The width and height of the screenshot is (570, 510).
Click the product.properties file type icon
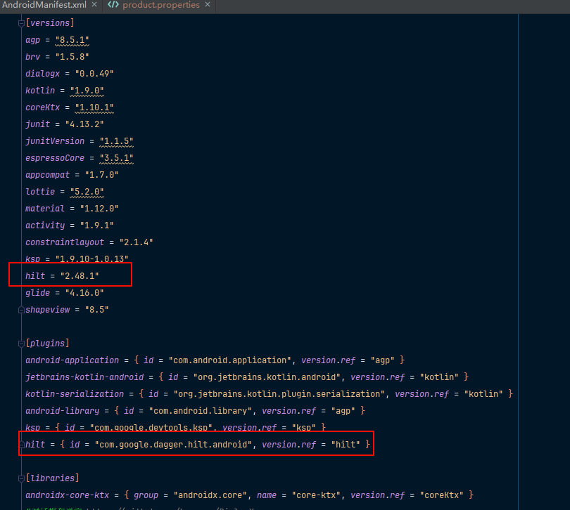[113, 5]
